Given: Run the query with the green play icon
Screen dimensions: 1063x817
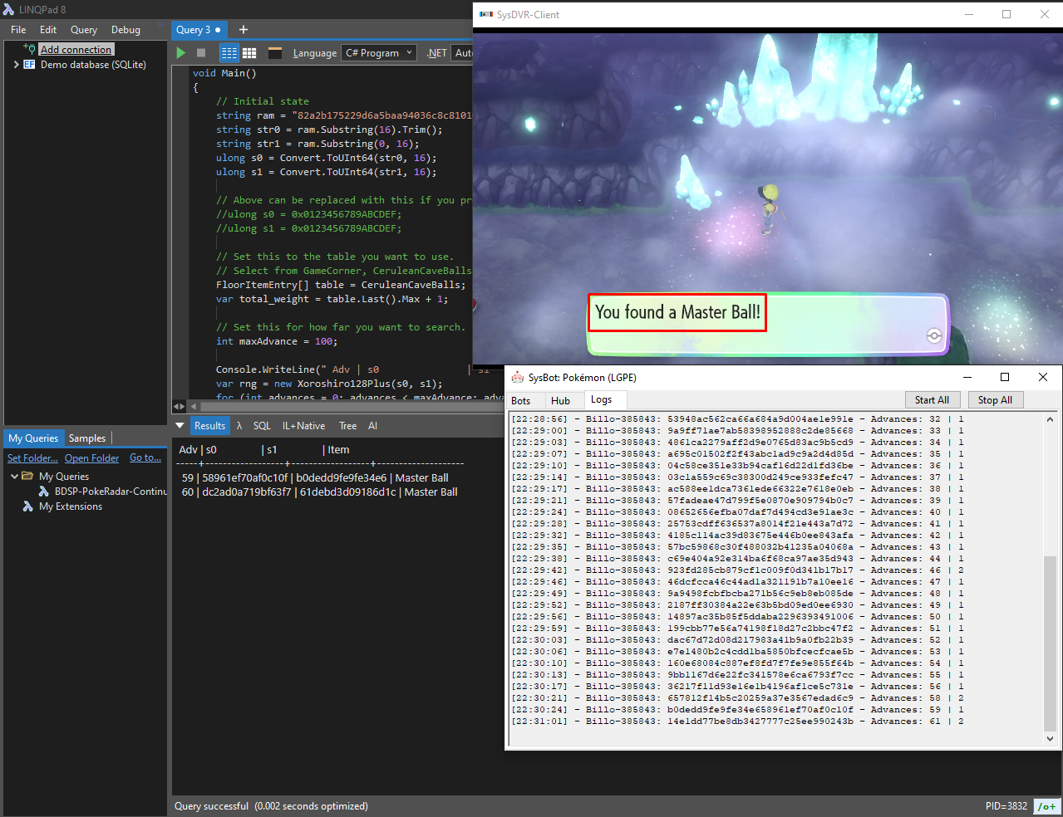Looking at the screenshot, I should 181,52.
